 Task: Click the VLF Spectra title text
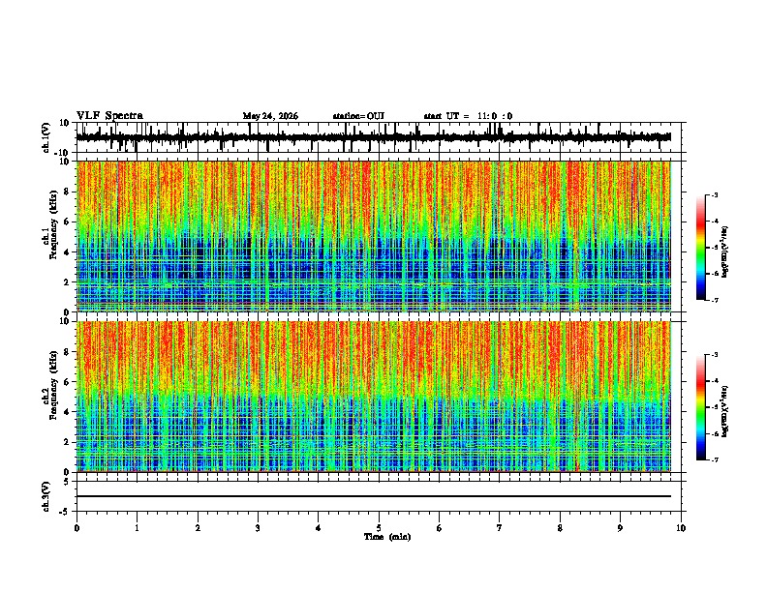109,116
